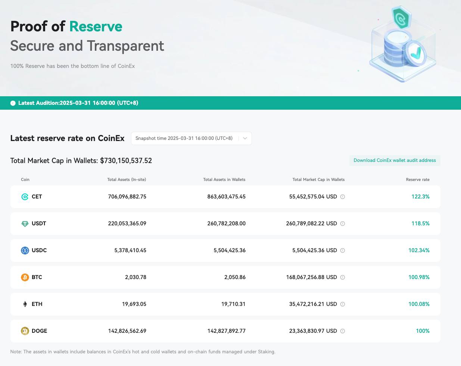Click the Proof of Reserve vault illustration
Viewport: 461px width, 366px height.
403,45
